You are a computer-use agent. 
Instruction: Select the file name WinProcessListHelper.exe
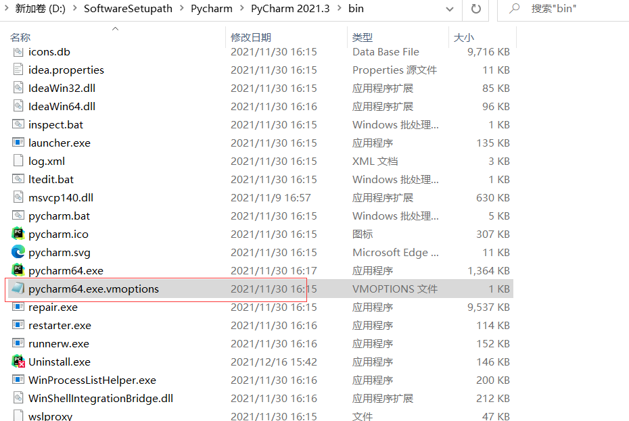pyautogui.click(x=92, y=380)
